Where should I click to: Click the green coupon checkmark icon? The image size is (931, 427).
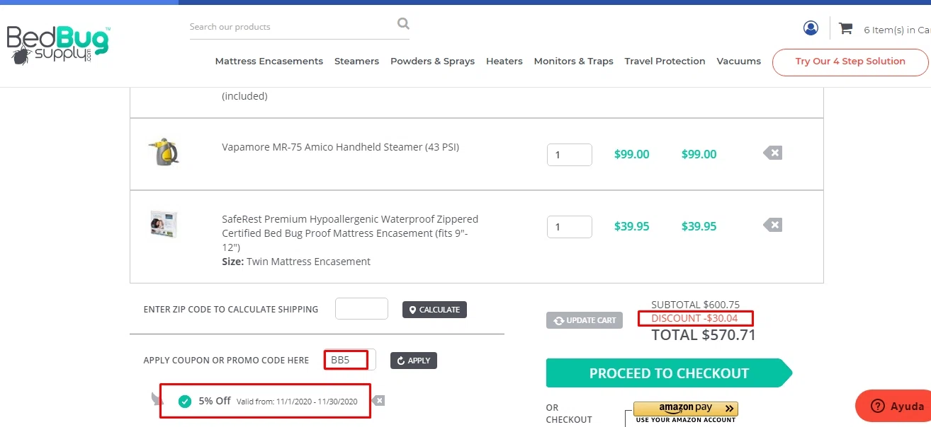(185, 402)
